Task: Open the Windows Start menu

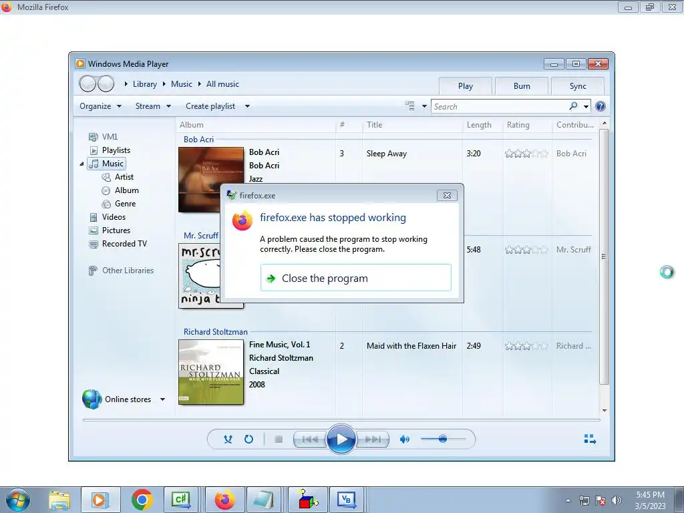Action: tap(17, 500)
